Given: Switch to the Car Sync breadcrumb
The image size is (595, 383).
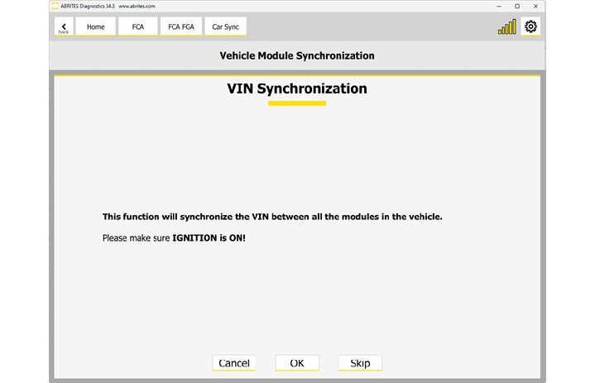Looking at the screenshot, I should (x=225, y=27).
